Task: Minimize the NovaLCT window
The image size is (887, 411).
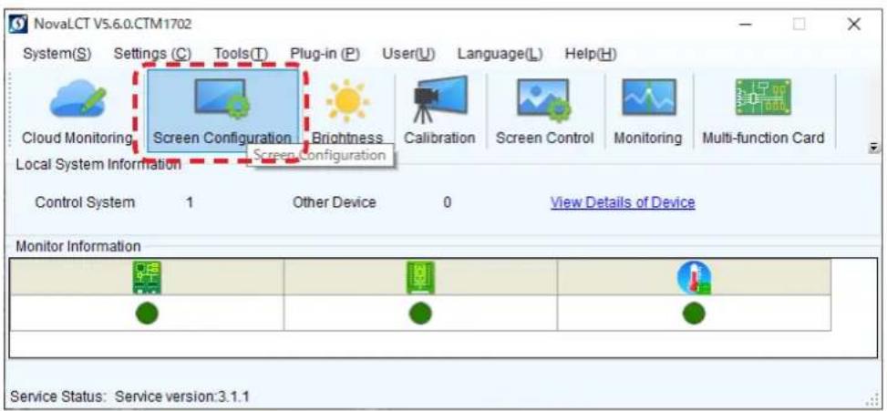Action: pyautogui.click(x=746, y=25)
